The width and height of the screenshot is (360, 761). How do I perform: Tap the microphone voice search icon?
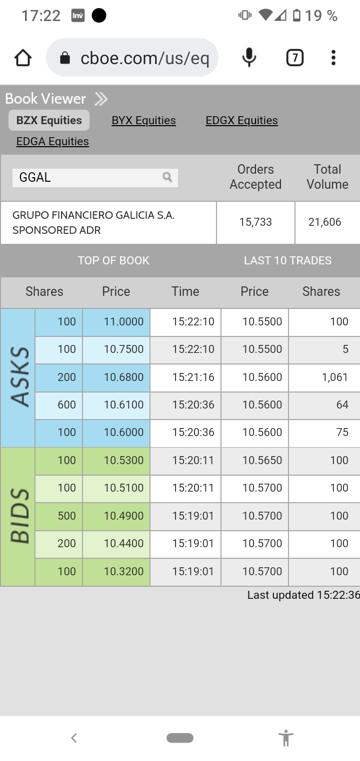[249, 58]
